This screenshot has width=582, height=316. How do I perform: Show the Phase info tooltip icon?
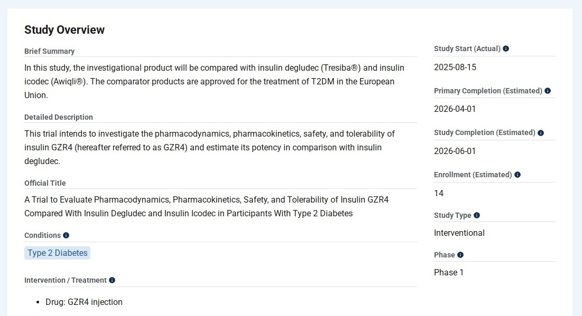(460, 255)
